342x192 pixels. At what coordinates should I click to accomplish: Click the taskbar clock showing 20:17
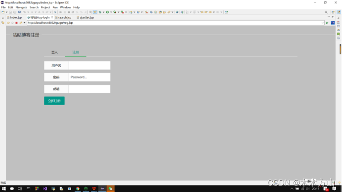click(316, 189)
